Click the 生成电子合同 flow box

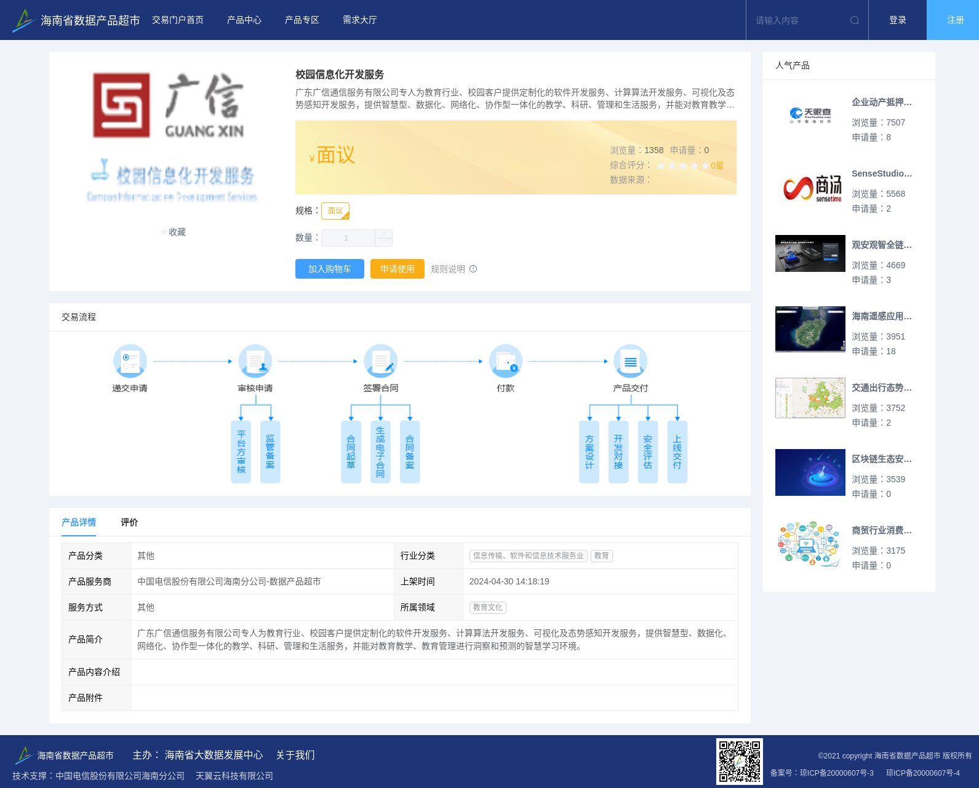[380, 452]
